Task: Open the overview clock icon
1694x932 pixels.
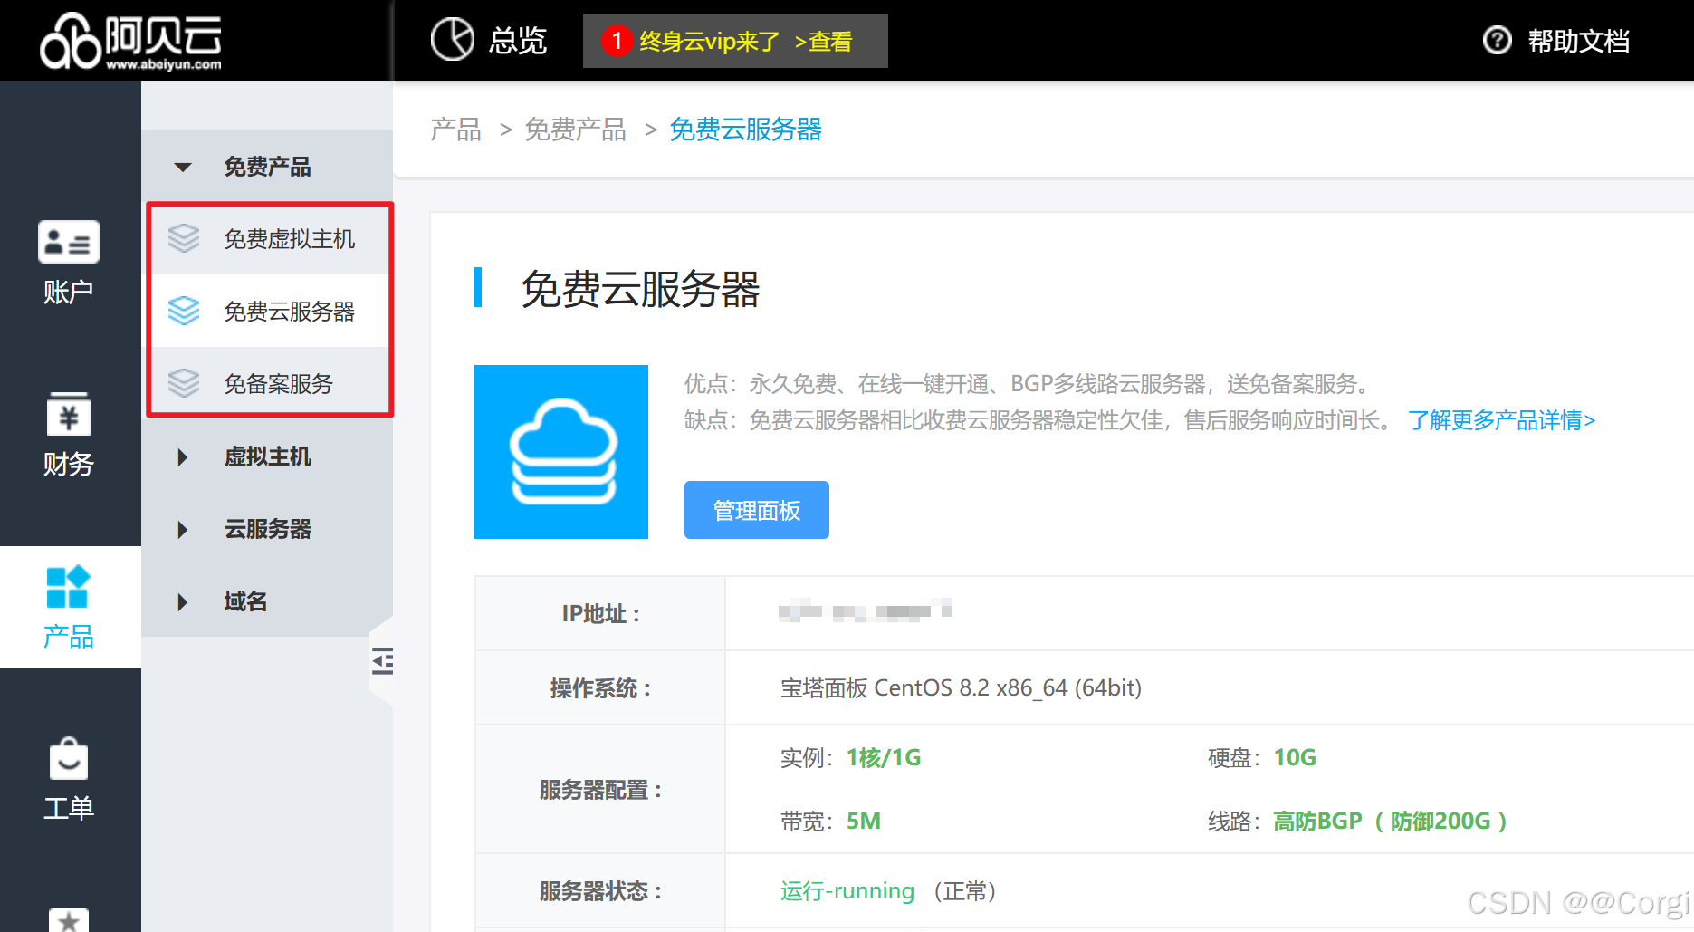Action: (x=452, y=40)
